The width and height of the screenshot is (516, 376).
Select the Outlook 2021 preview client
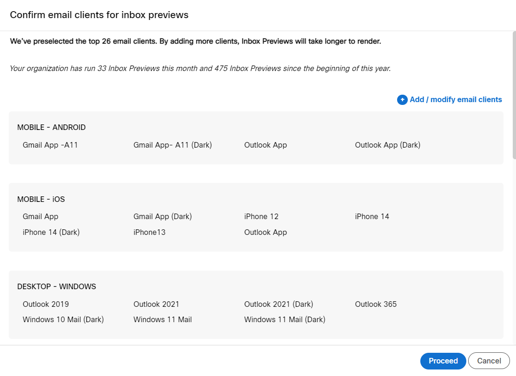(157, 304)
